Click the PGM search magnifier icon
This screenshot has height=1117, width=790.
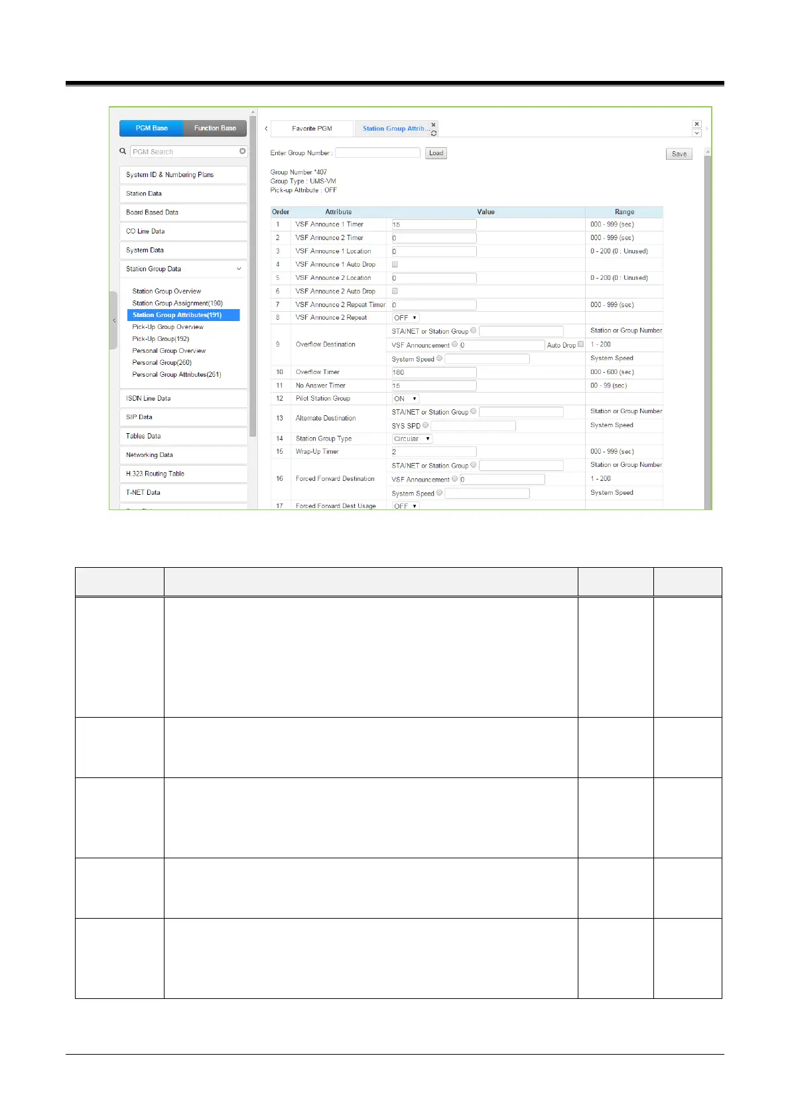[x=123, y=151]
